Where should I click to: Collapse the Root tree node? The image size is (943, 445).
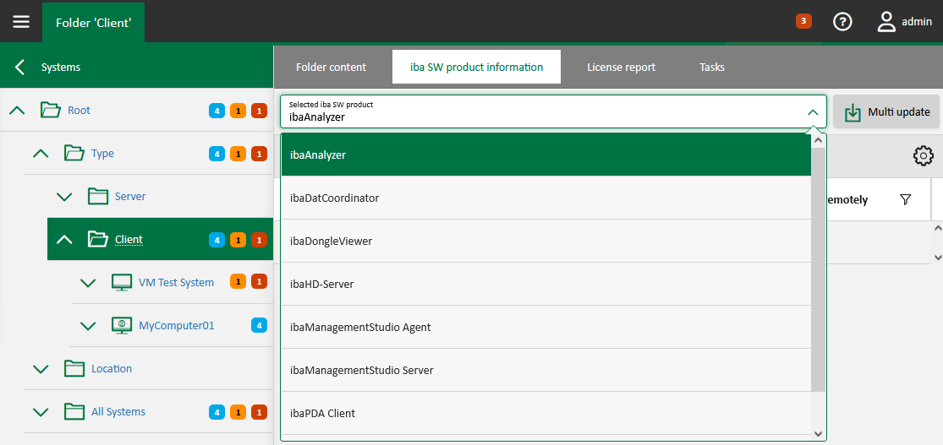18,110
